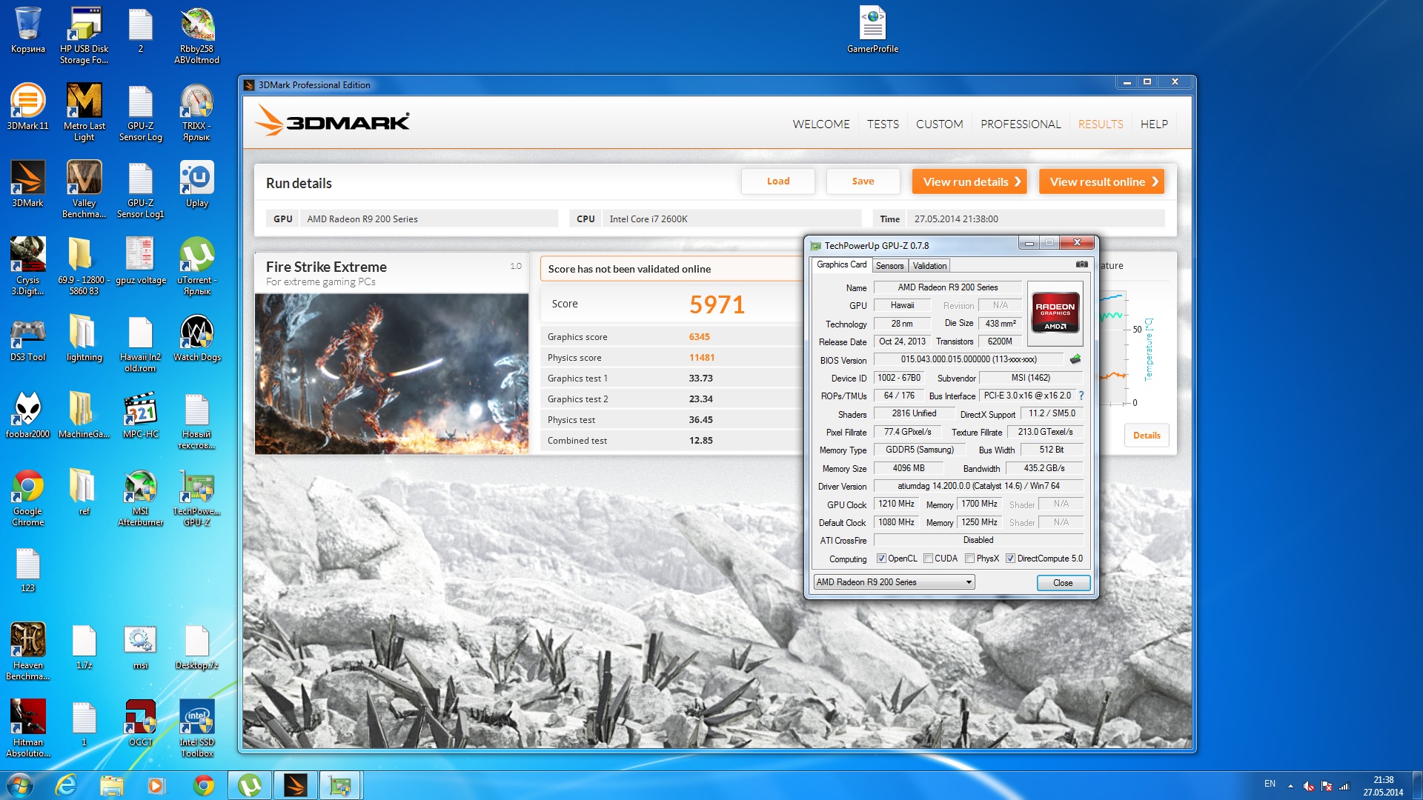The width and height of the screenshot is (1423, 800).
Task: Click uTorrent icon in the taskbar
Action: tap(249, 785)
